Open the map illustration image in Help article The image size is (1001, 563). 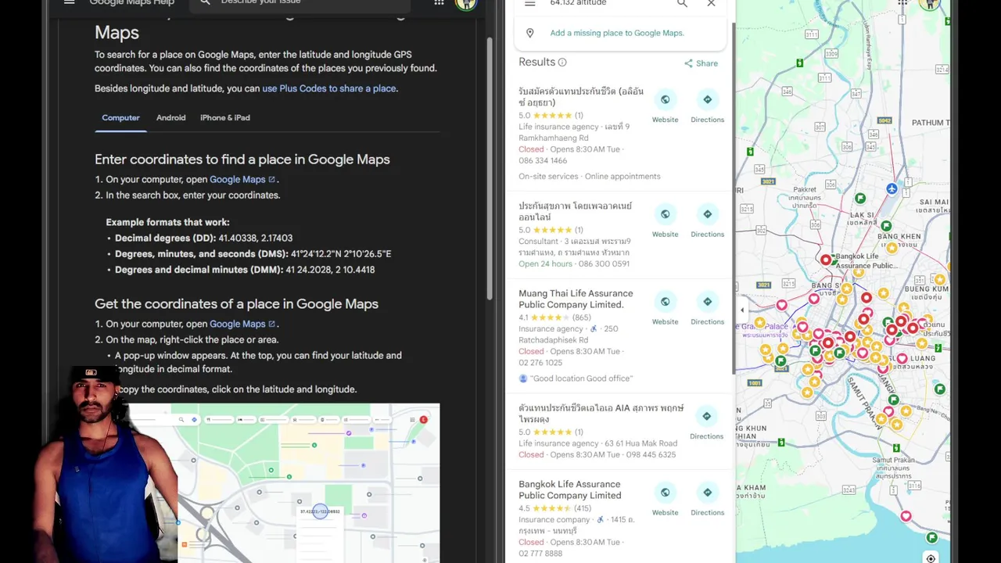(284, 483)
